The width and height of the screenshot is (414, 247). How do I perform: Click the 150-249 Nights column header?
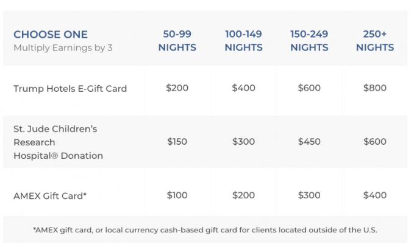point(309,41)
